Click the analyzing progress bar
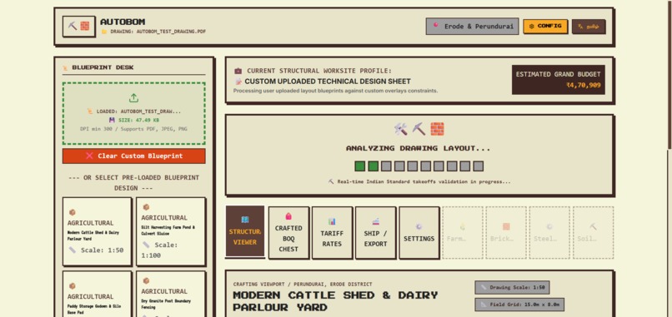 pyautogui.click(x=419, y=166)
